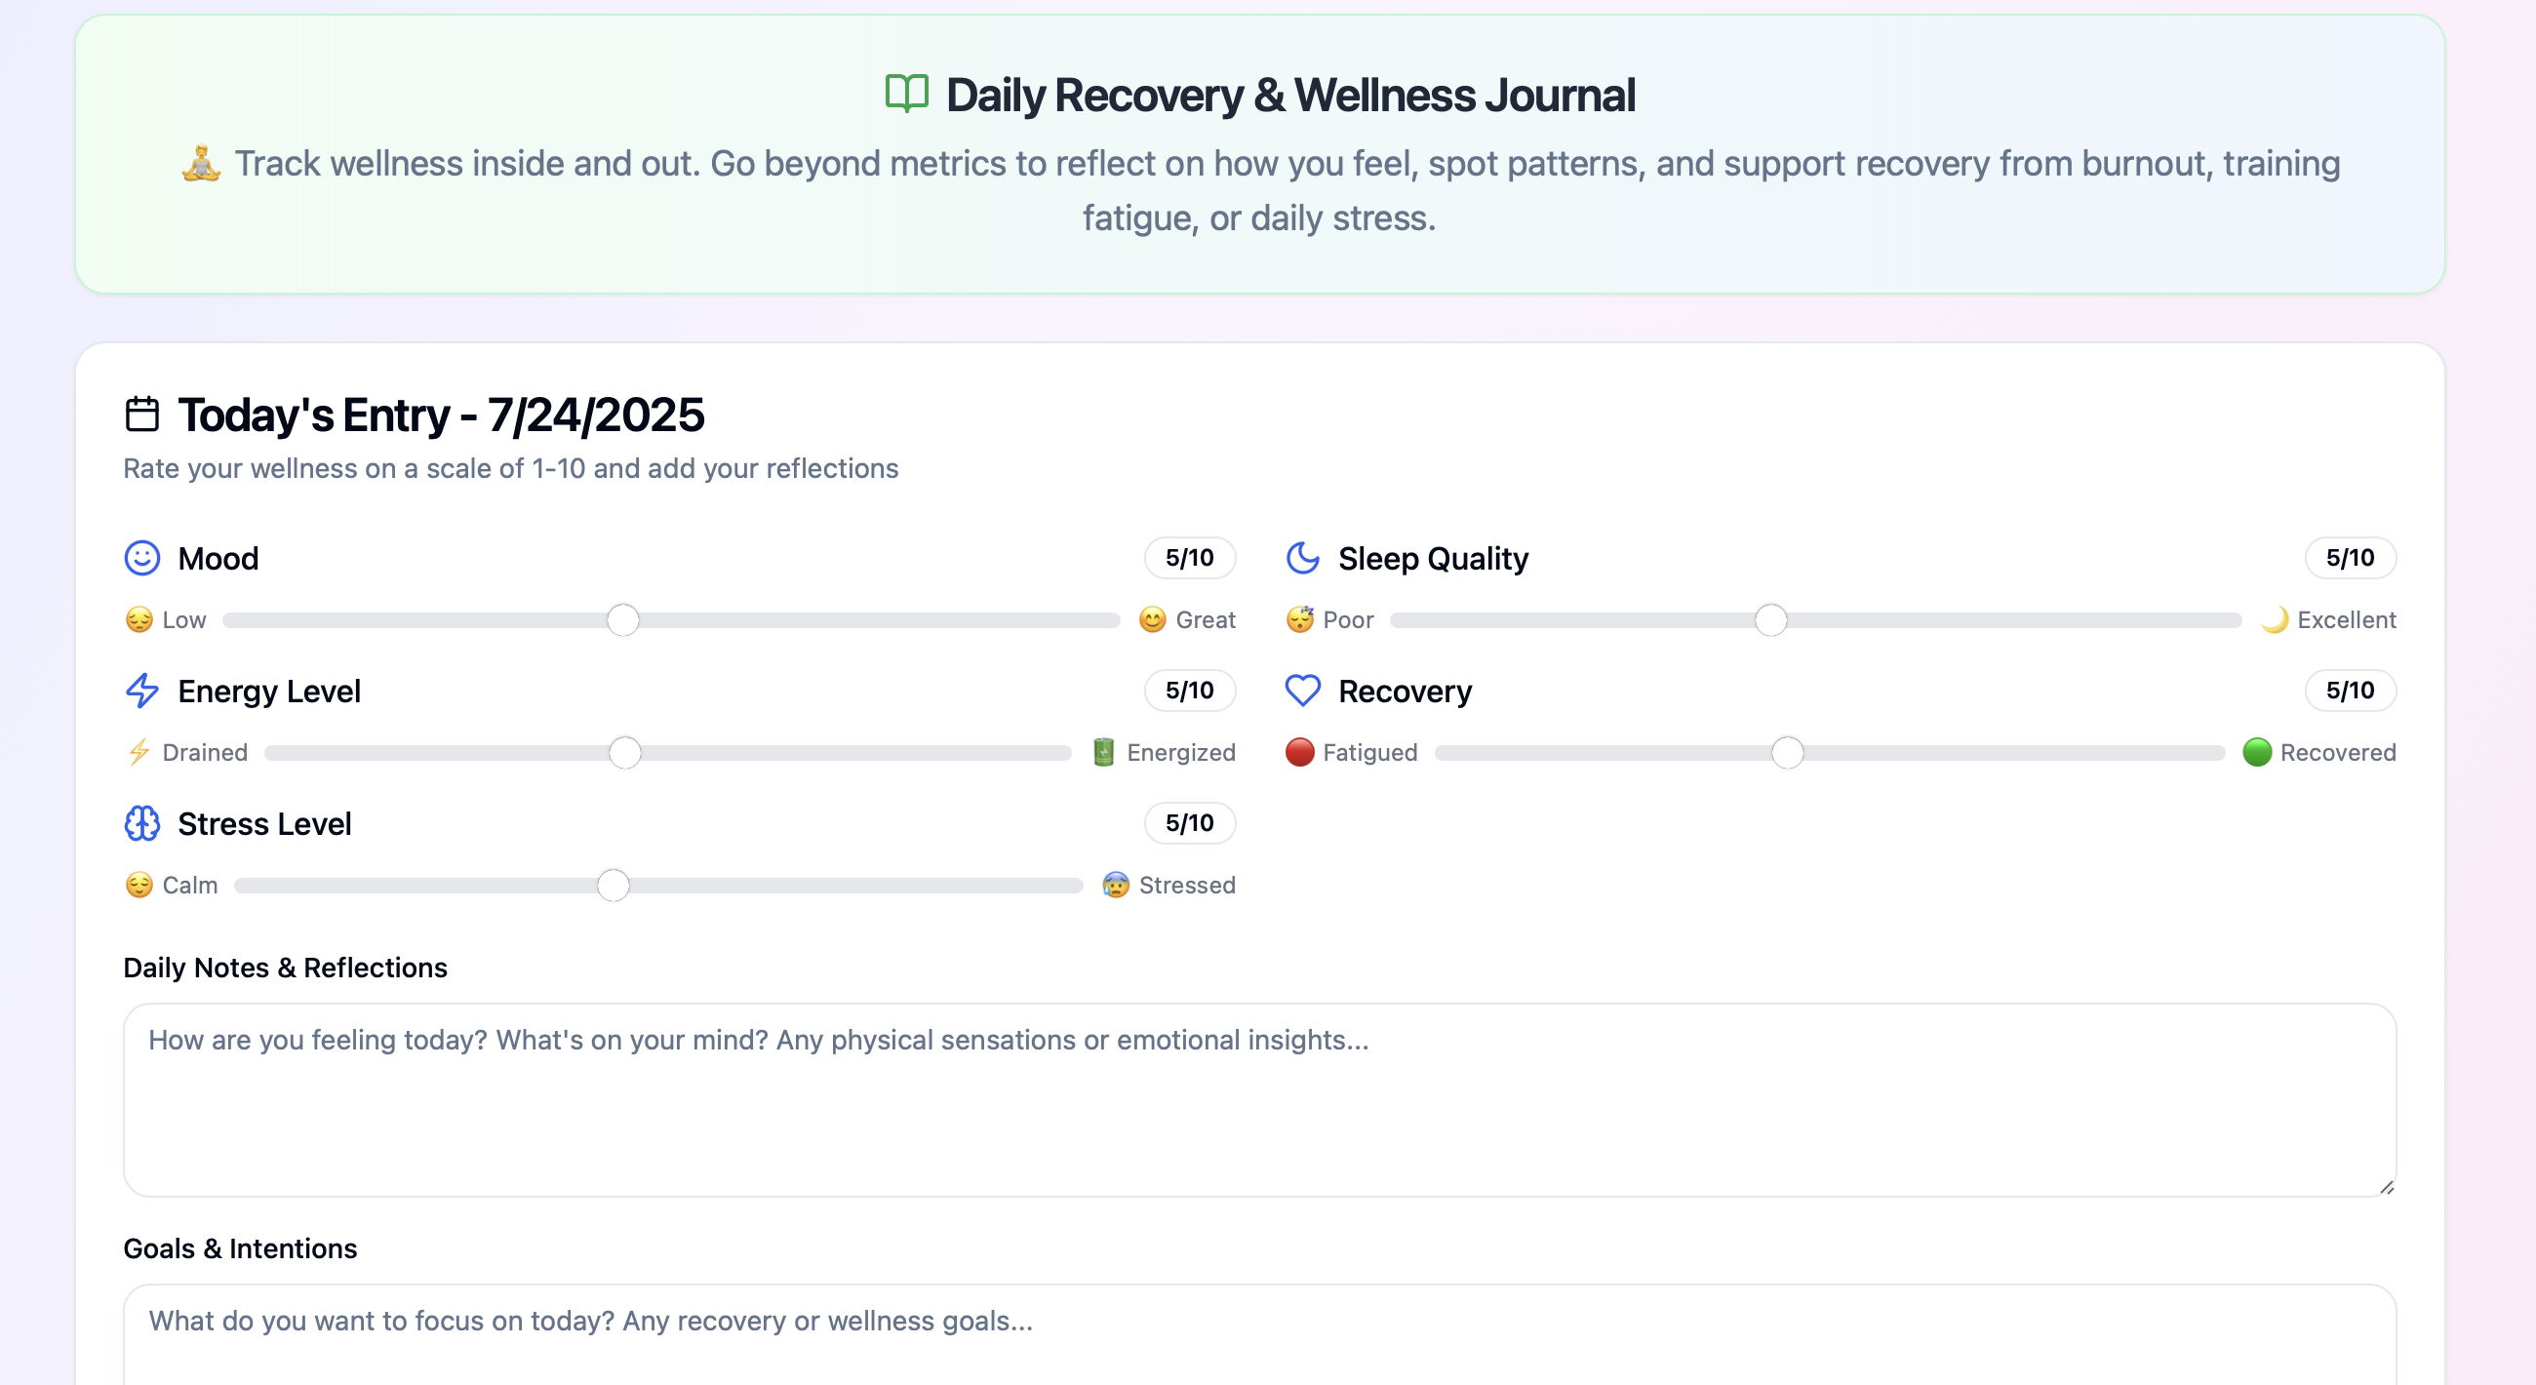Screen dimensions: 2536x1385
Task: Click the red Fatigued circle icon
Action: pos(1299,753)
